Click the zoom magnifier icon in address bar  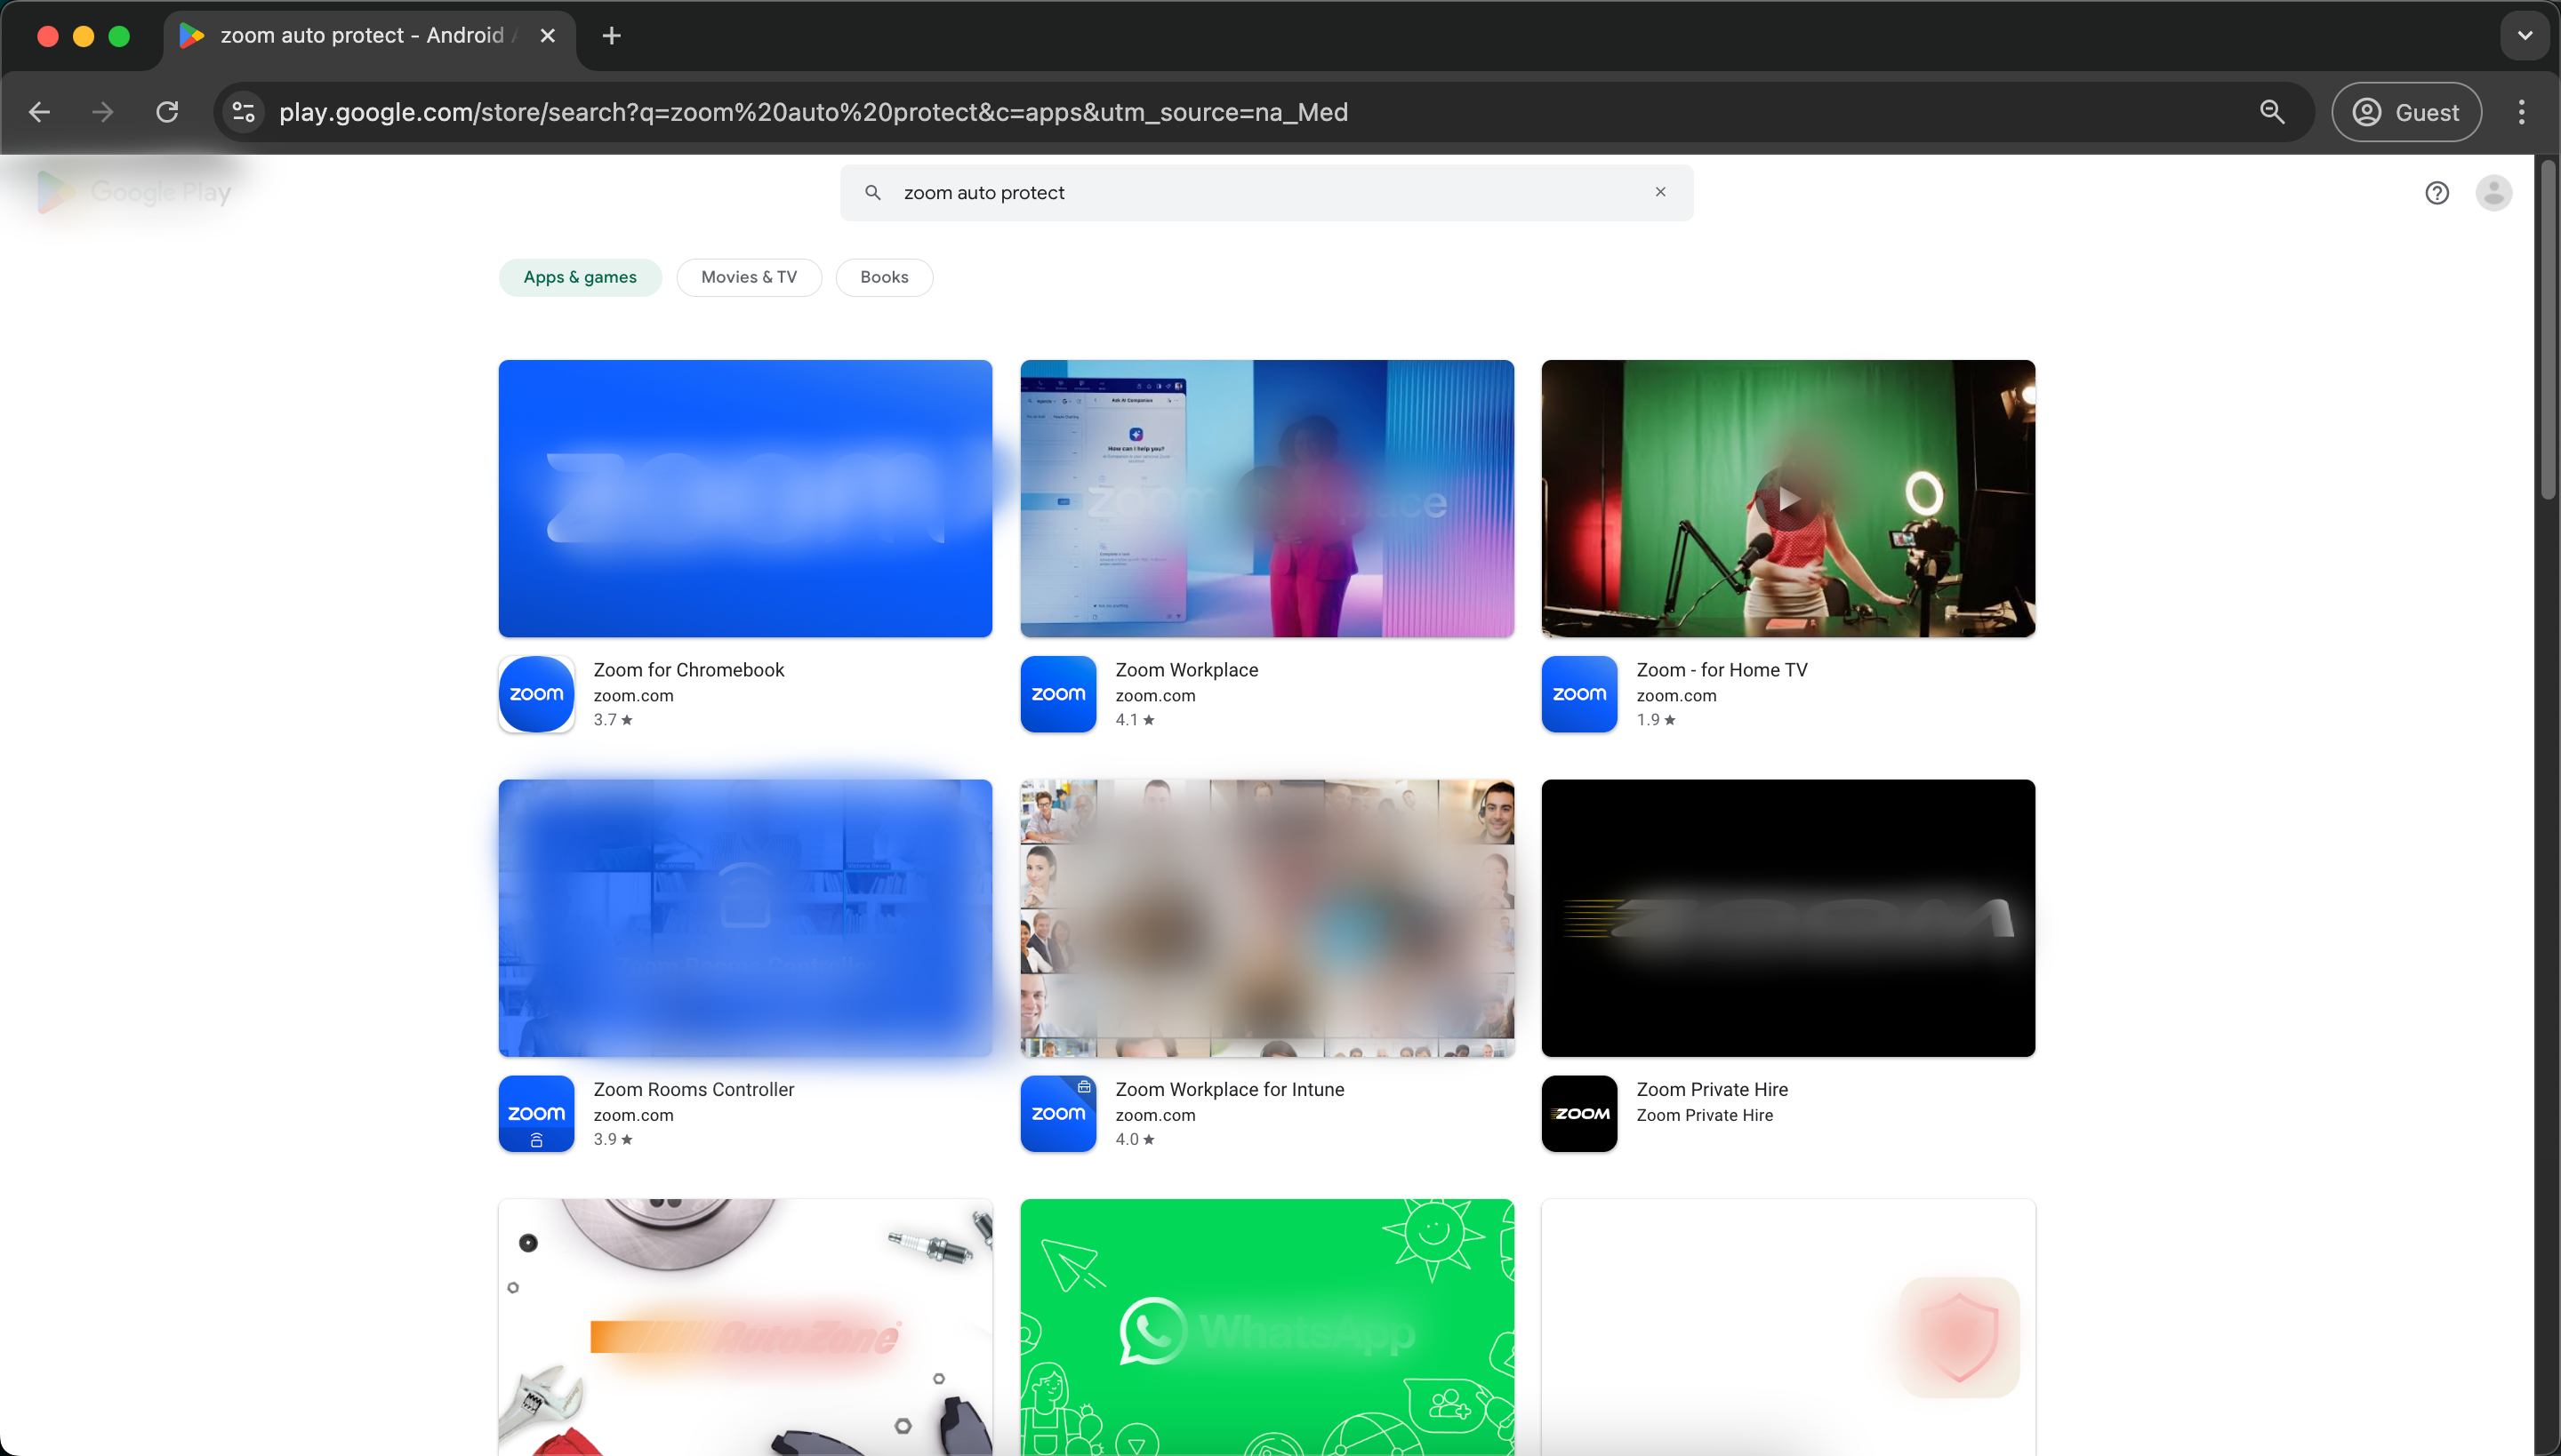2272,112
